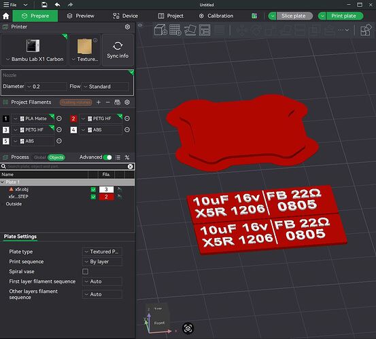Expand the Print sequence dropdown

(x=103, y=262)
